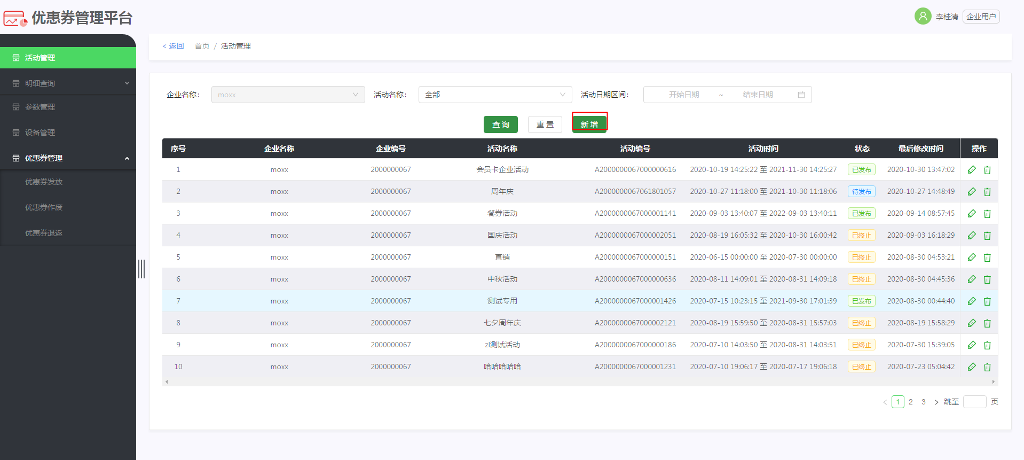Image resolution: width=1024 pixels, height=460 pixels.
Task: Edit the 测试专用 row
Action: tap(972, 301)
